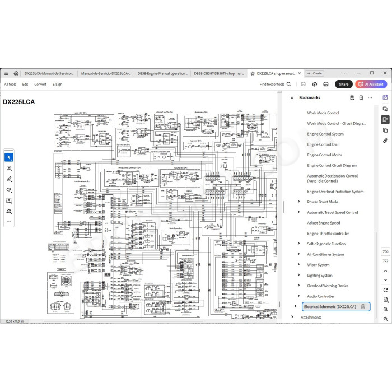Viewport: 392px width, 392px height.
Task: Switch to DB58-DB58T-DB58TI shop manual tab
Action: coord(219,73)
